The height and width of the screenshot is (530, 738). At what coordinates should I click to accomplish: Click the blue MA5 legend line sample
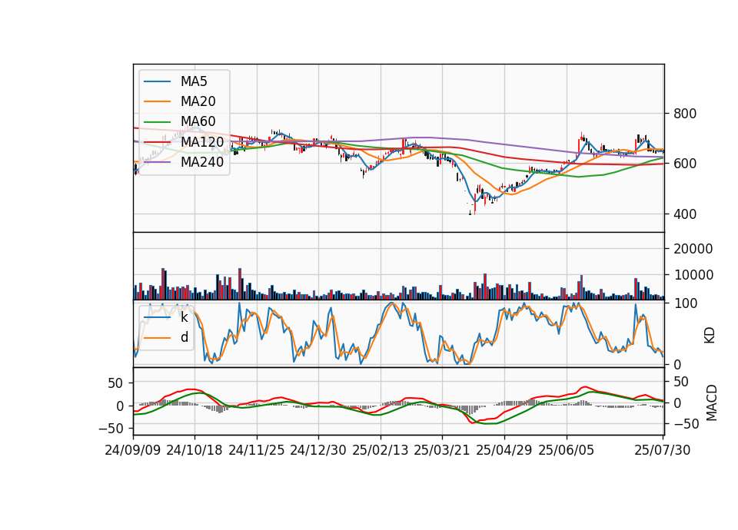(x=157, y=82)
